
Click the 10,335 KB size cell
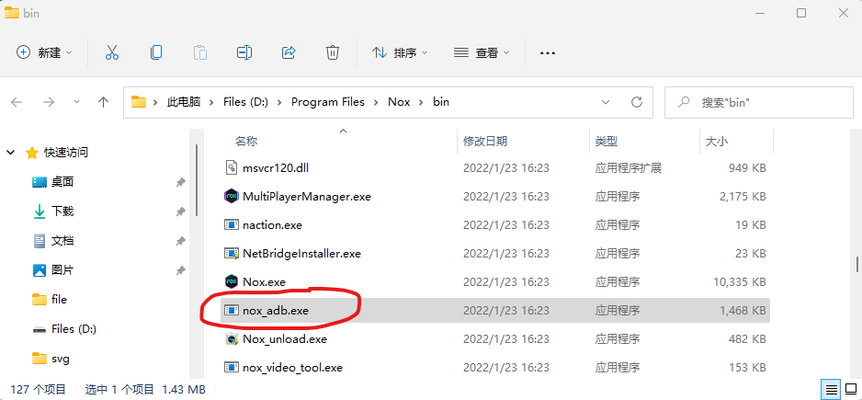point(740,281)
